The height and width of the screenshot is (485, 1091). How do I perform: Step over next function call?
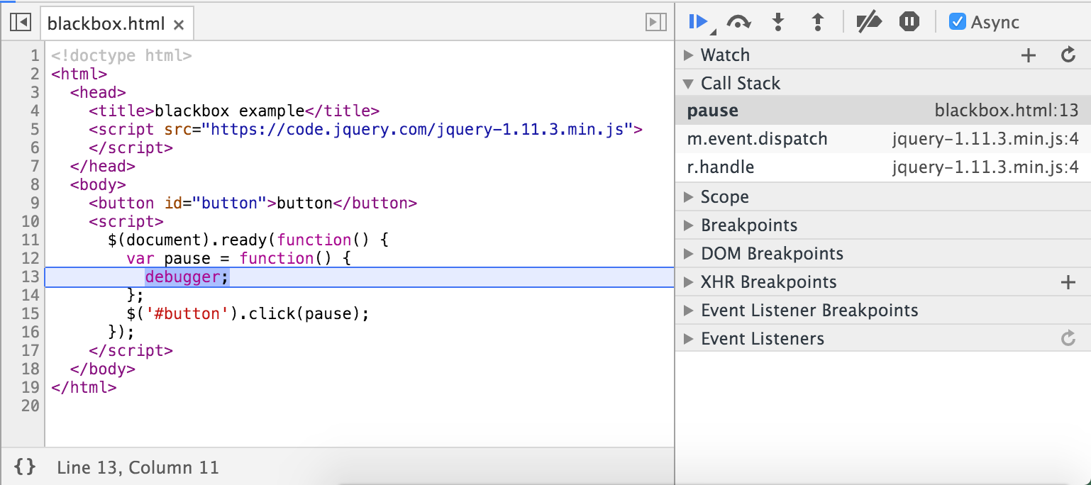[738, 23]
